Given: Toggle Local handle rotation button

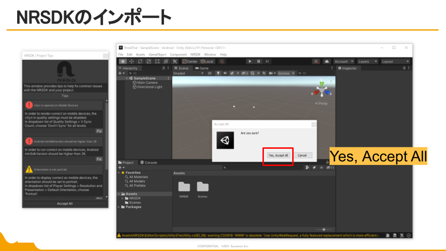Looking at the screenshot, I should click(x=207, y=61).
